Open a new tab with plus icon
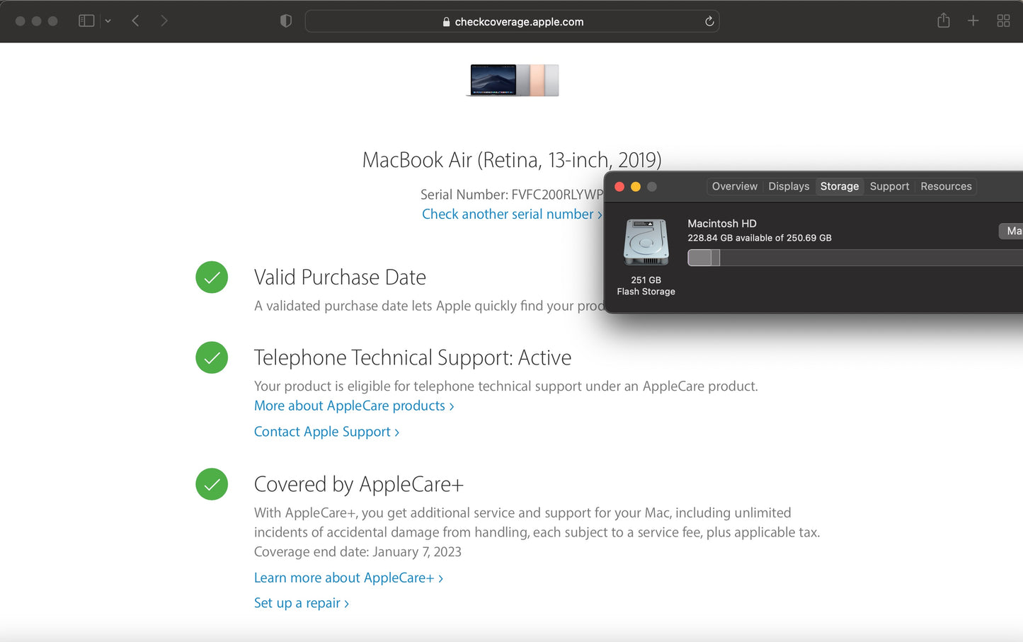 point(973,21)
